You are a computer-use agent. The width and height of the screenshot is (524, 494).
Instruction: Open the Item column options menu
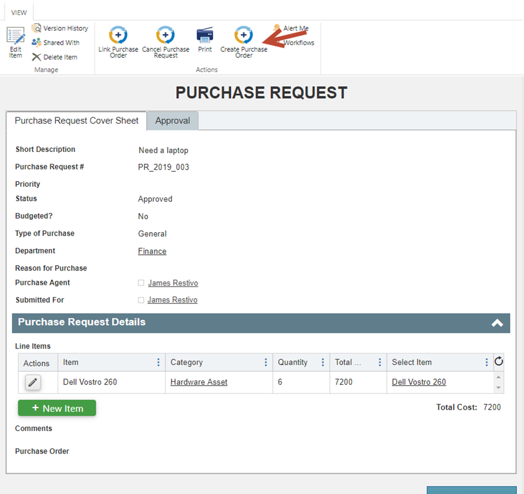(x=158, y=362)
